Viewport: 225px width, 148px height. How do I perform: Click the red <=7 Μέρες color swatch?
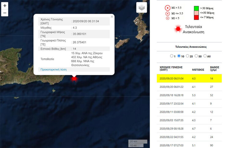click(x=196, y=17)
